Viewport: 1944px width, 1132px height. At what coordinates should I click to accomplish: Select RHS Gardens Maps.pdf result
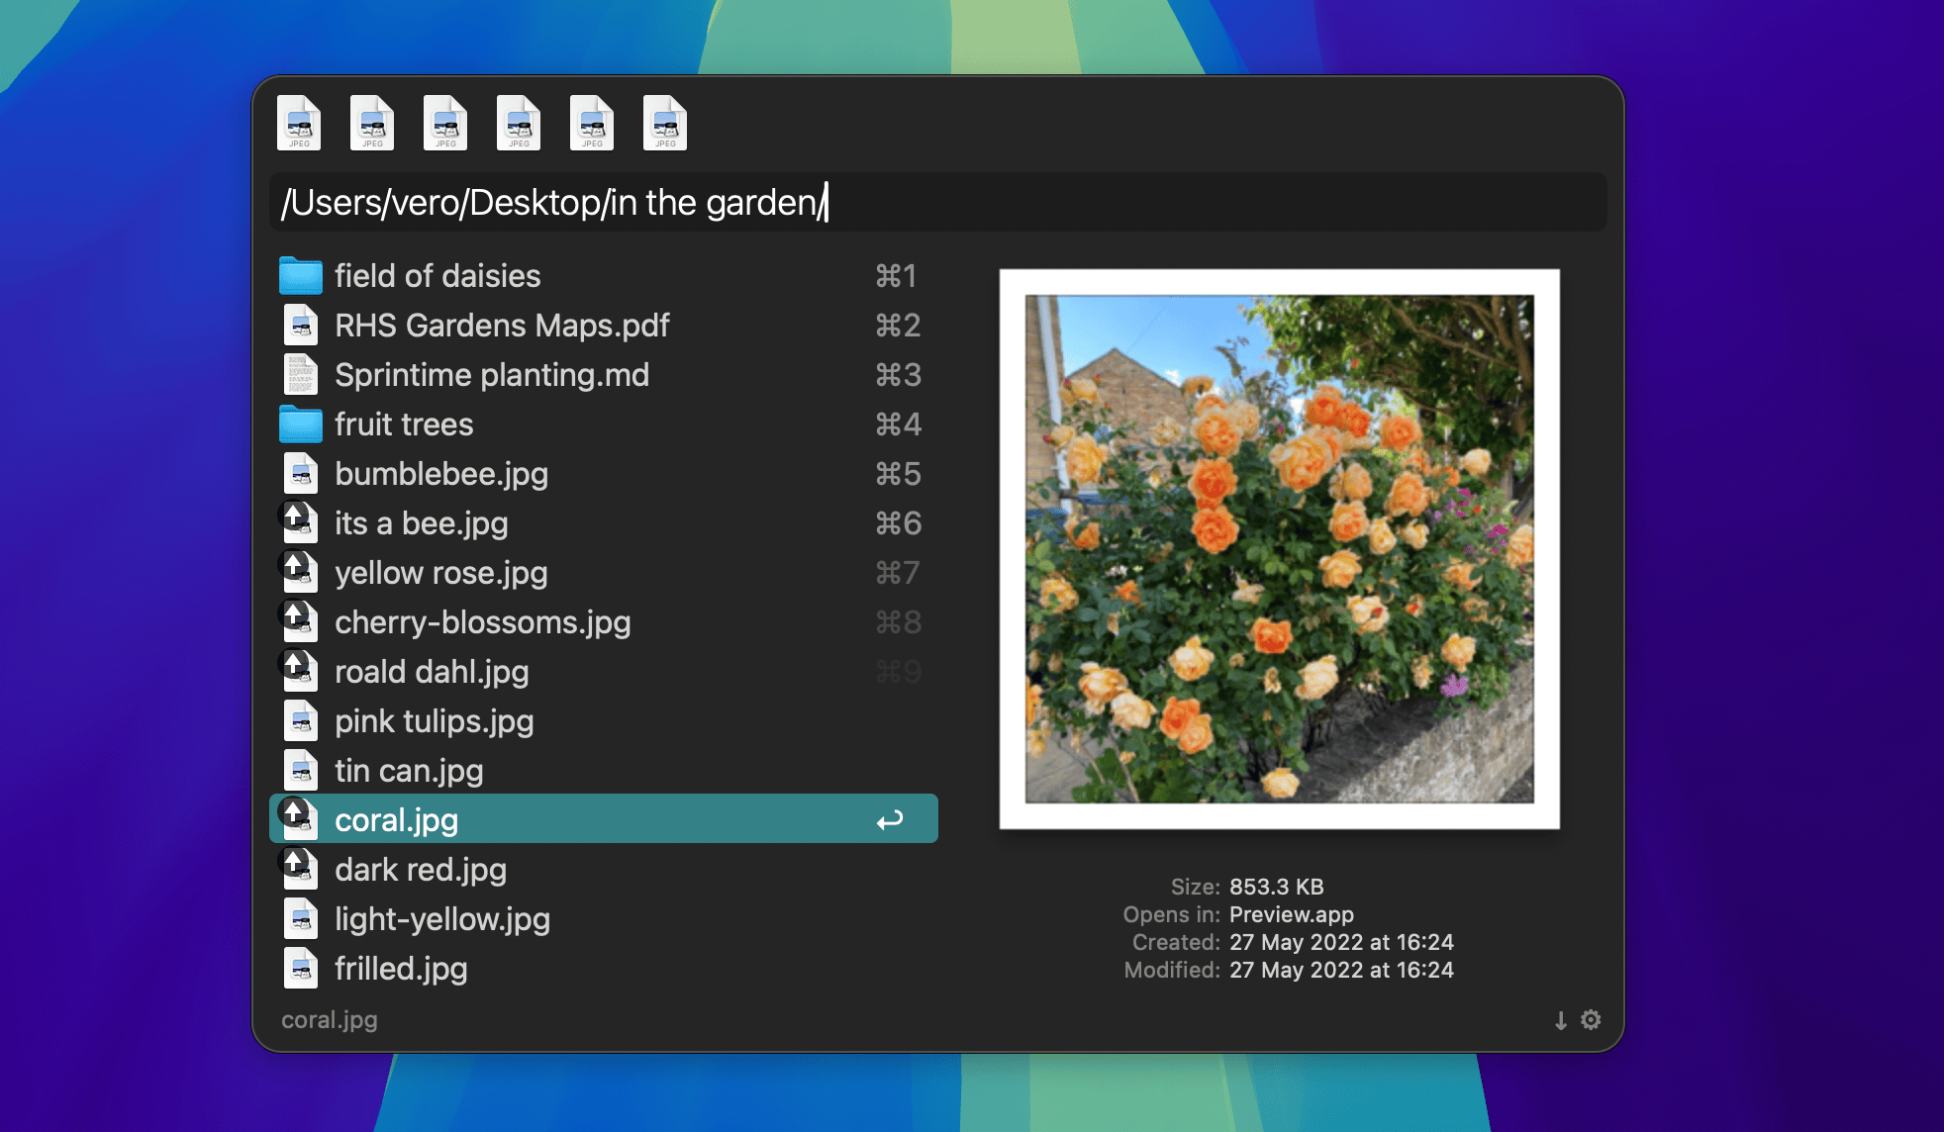pyautogui.click(x=502, y=326)
